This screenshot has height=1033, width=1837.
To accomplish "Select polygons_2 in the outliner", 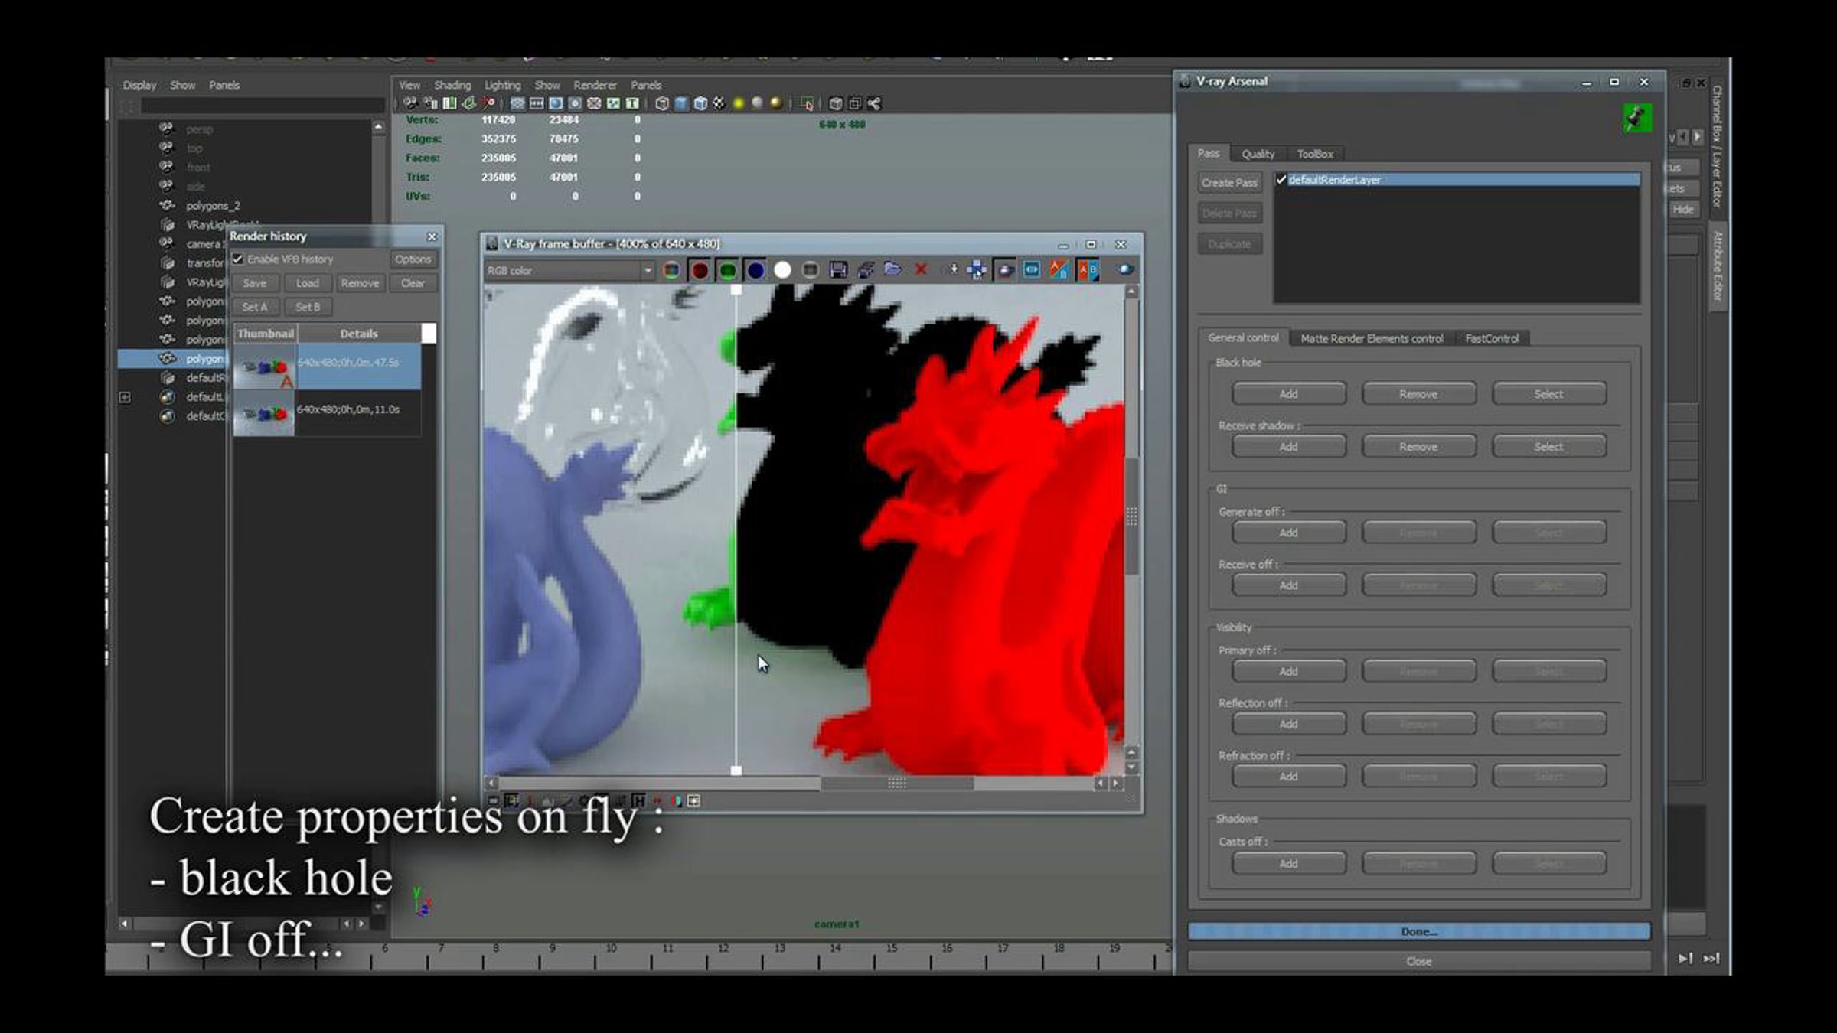I will click(x=213, y=206).
